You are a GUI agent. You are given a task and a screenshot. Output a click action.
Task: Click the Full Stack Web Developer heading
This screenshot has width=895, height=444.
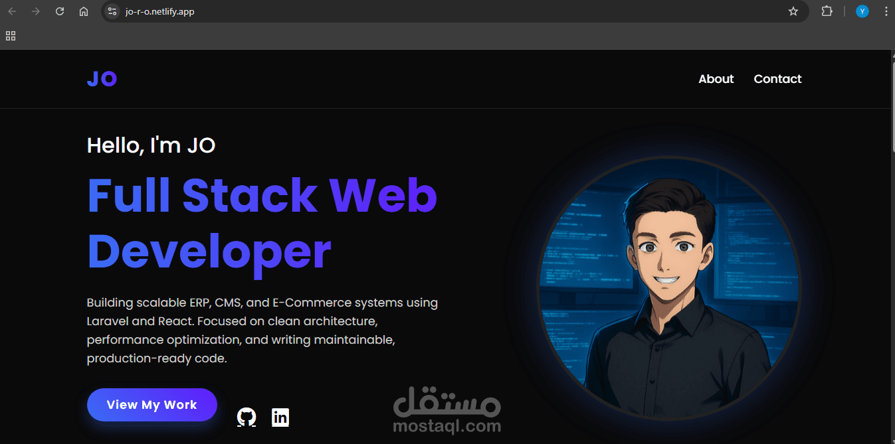click(261, 222)
